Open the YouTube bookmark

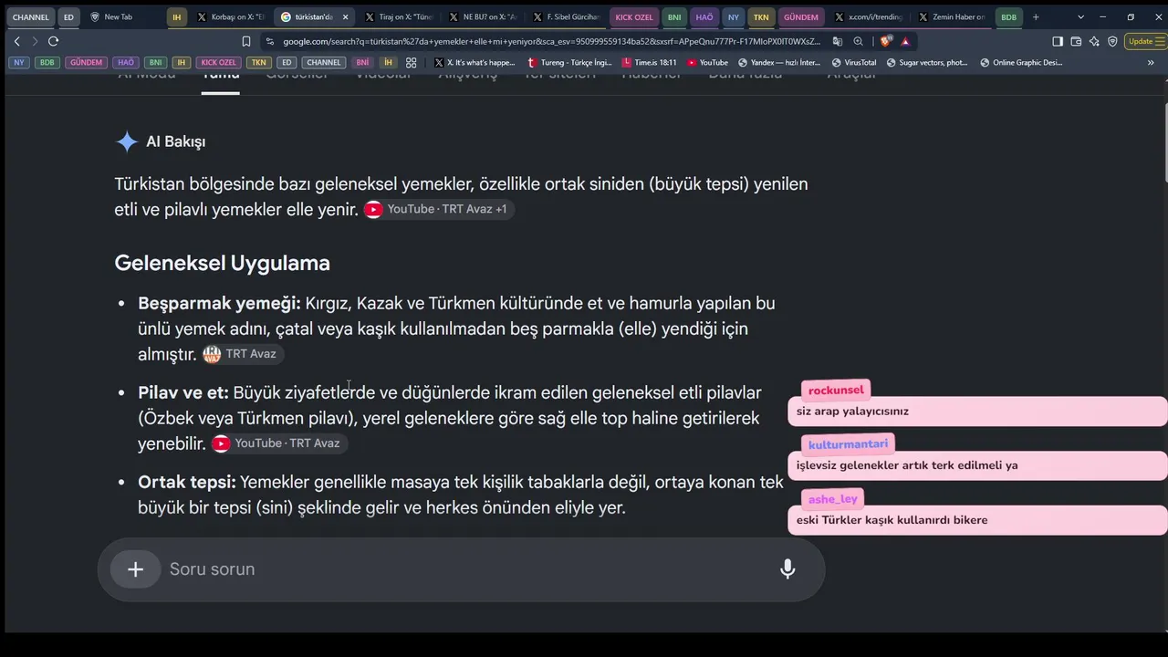707,63
